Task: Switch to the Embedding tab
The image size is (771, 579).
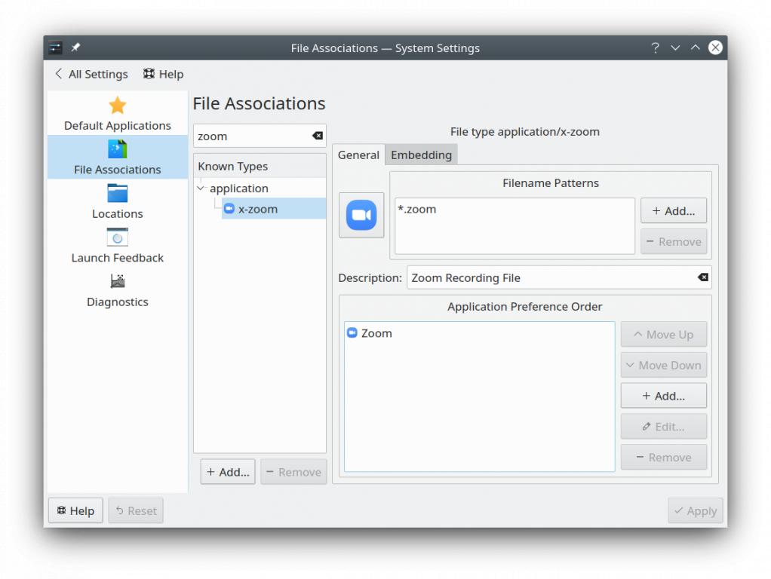Action: (x=421, y=155)
